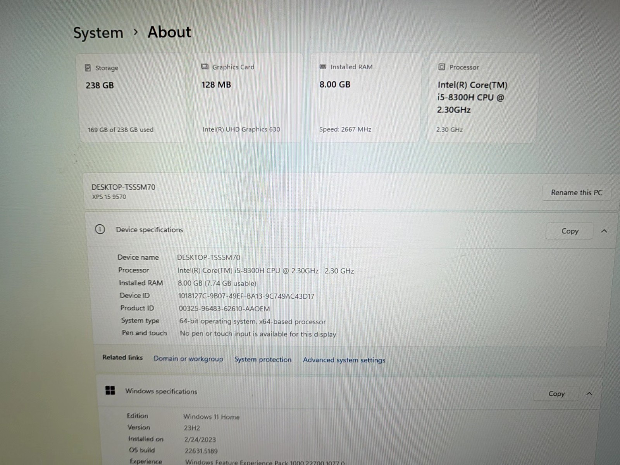Viewport: 620px width, 465px height.
Task: Open the Processor i5-8300H card
Action: point(484,98)
